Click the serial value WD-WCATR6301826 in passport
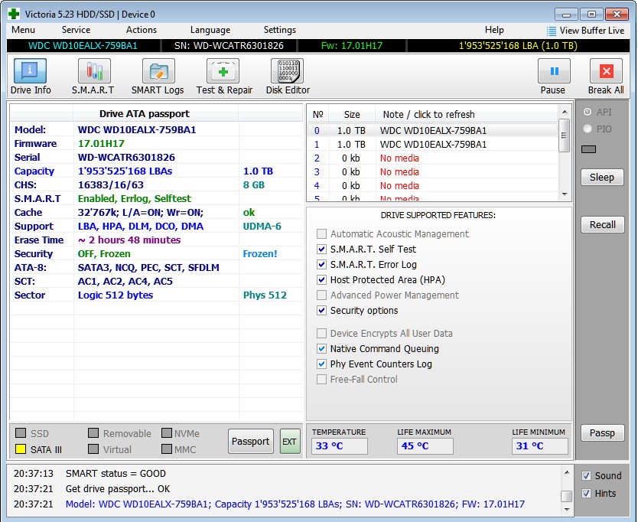638x522 pixels. (x=126, y=157)
